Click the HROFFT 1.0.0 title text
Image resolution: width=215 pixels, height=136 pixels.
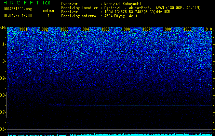pos(27,3)
